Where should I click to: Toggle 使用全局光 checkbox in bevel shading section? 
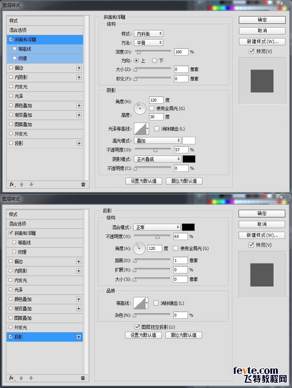pos(152,108)
